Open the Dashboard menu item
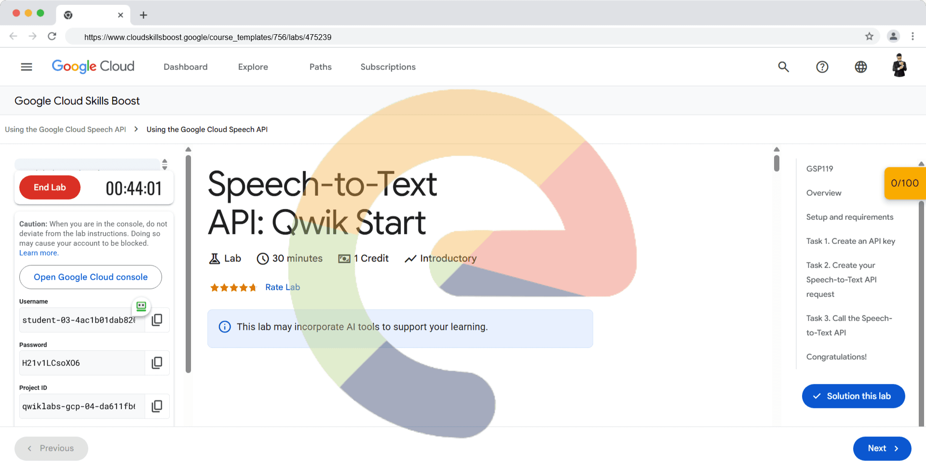The width and height of the screenshot is (926, 470). click(186, 67)
